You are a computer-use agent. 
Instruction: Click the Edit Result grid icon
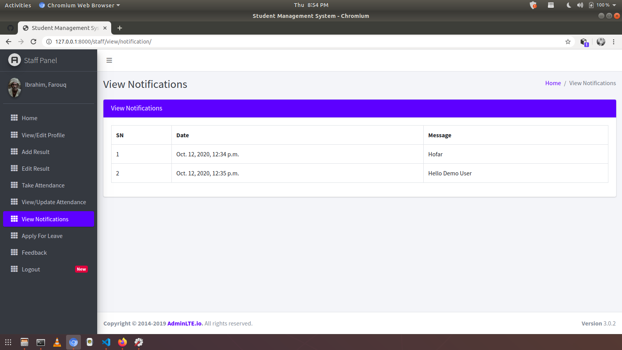(14, 168)
